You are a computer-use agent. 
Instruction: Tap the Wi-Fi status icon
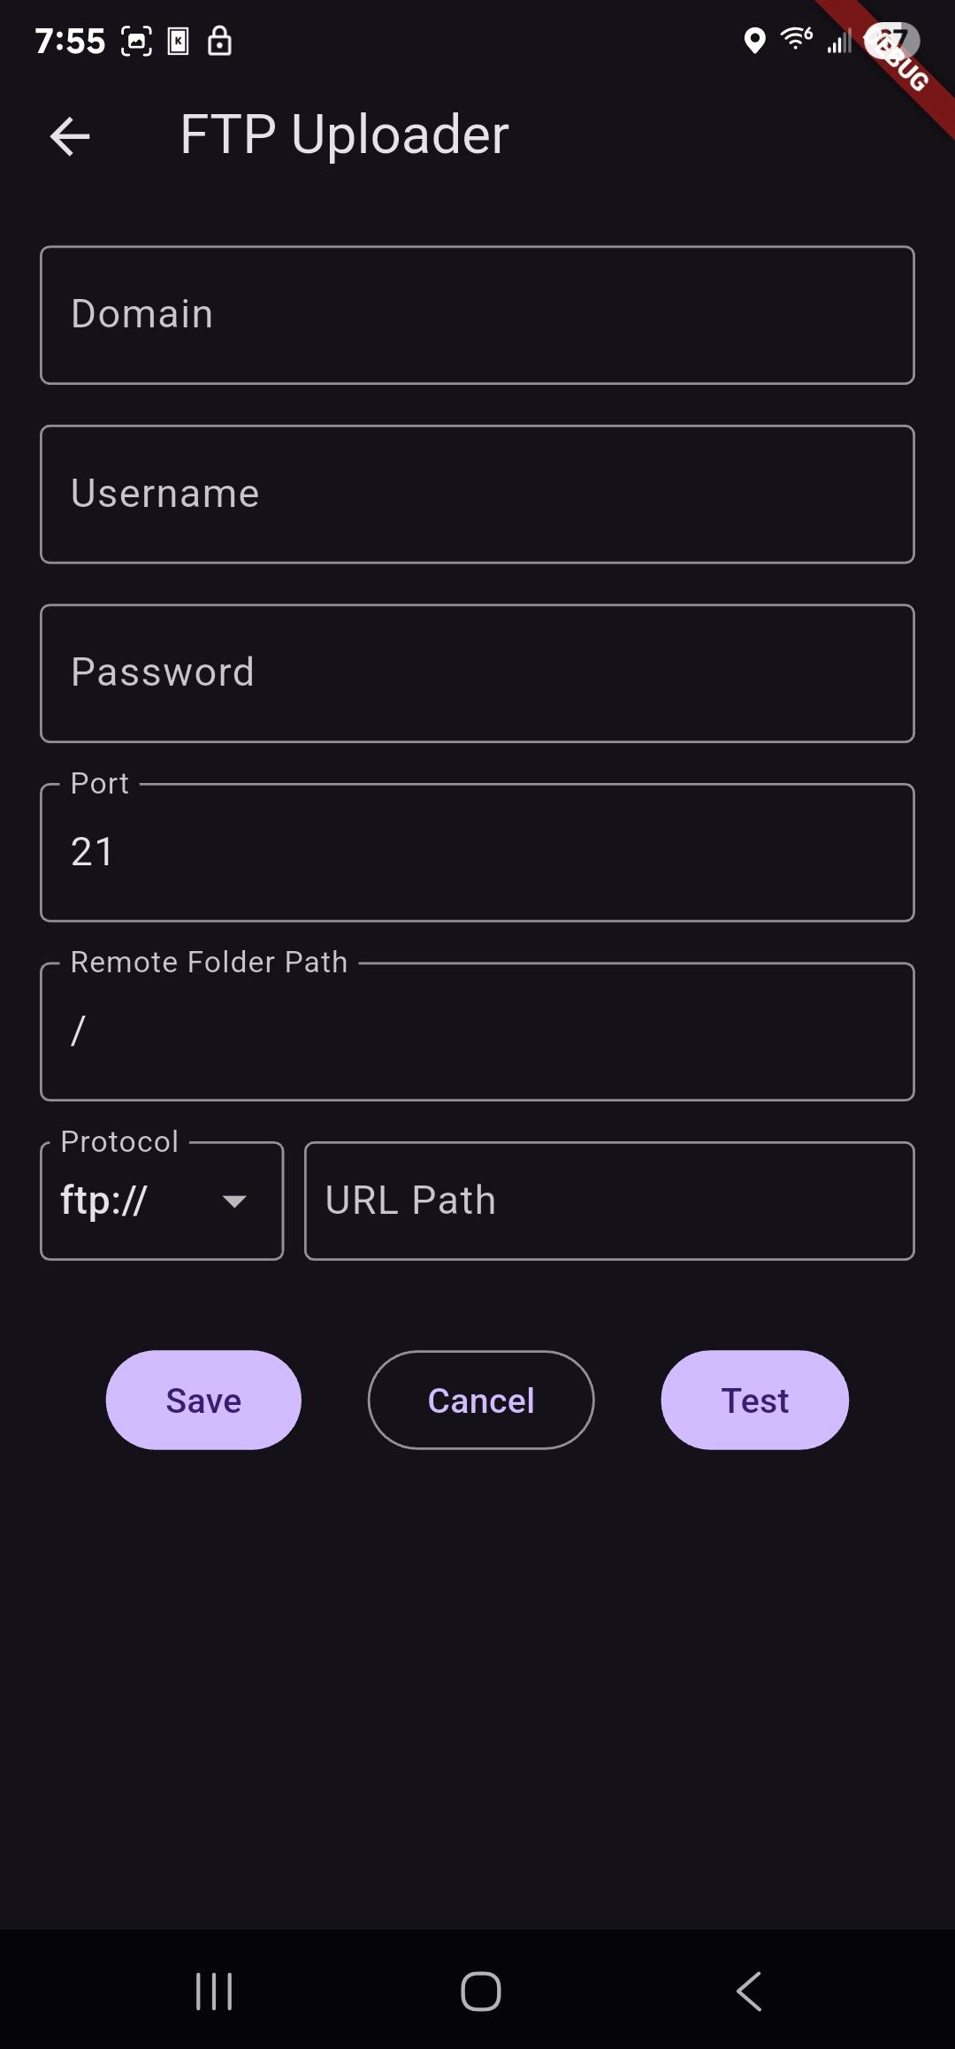tap(796, 38)
